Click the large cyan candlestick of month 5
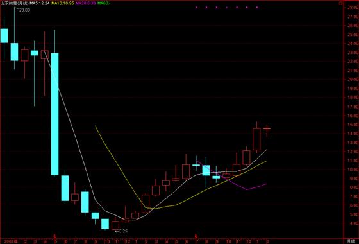This screenshot has width=359, height=244. tap(54, 114)
